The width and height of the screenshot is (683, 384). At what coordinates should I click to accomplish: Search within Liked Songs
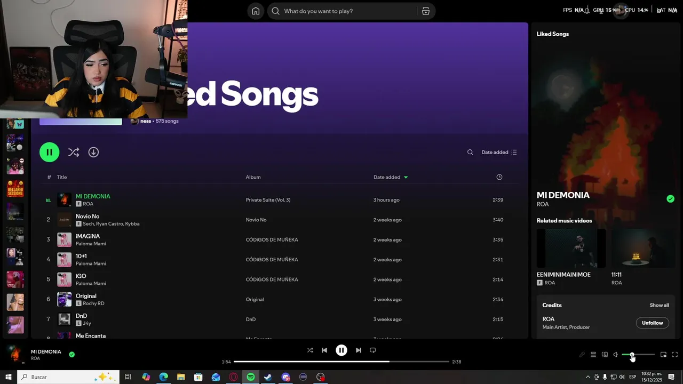470,152
